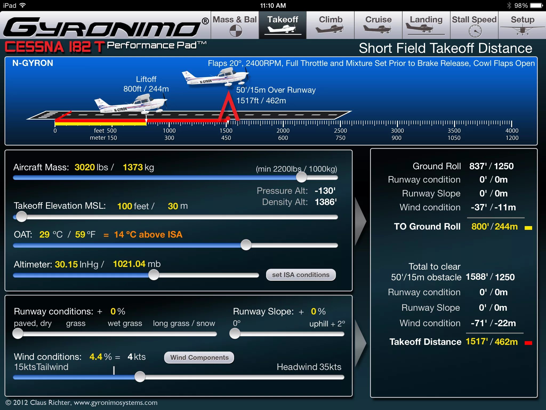Click the OAT temperature slider knob
This screenshot has width=546, height=410.
[x=246, y=245]
